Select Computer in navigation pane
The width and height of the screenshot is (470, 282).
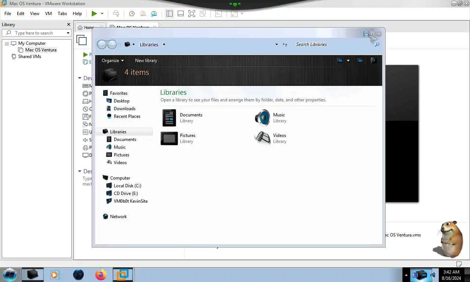(x=120, y=178)
